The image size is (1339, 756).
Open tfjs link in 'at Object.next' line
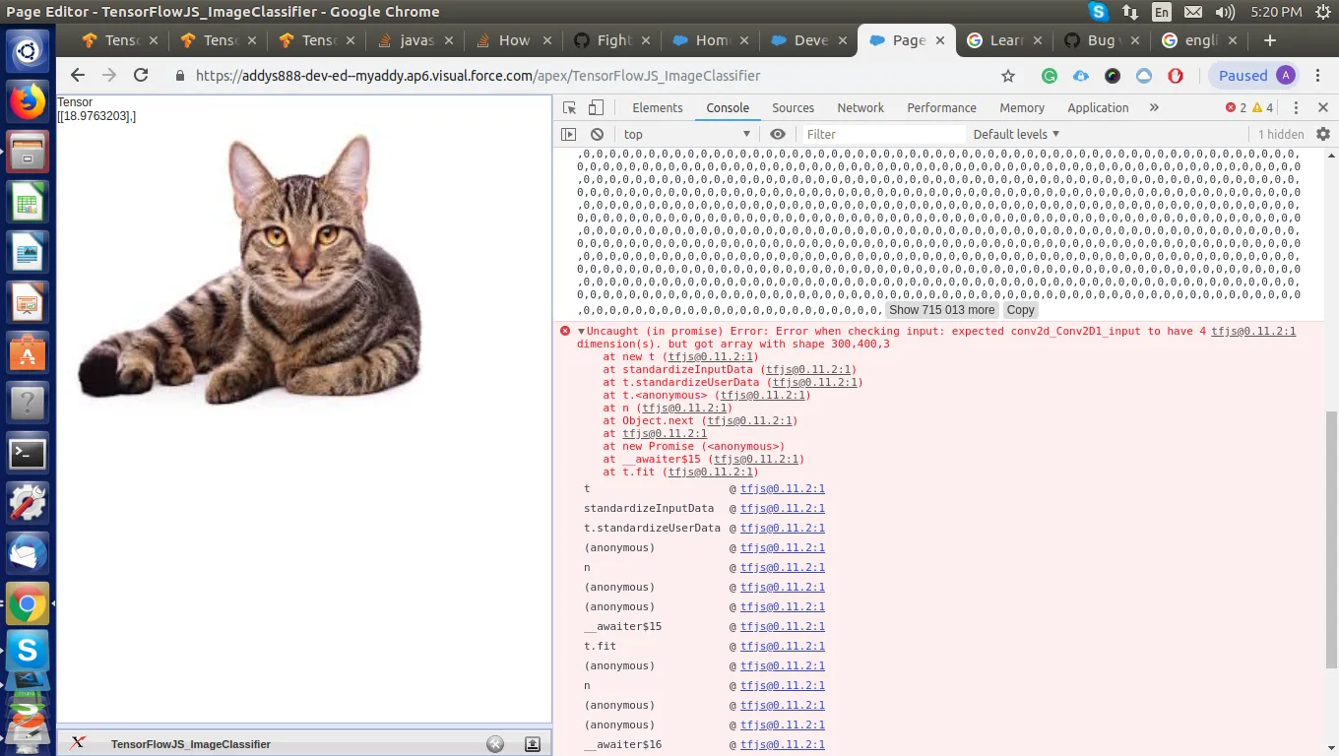748,420
